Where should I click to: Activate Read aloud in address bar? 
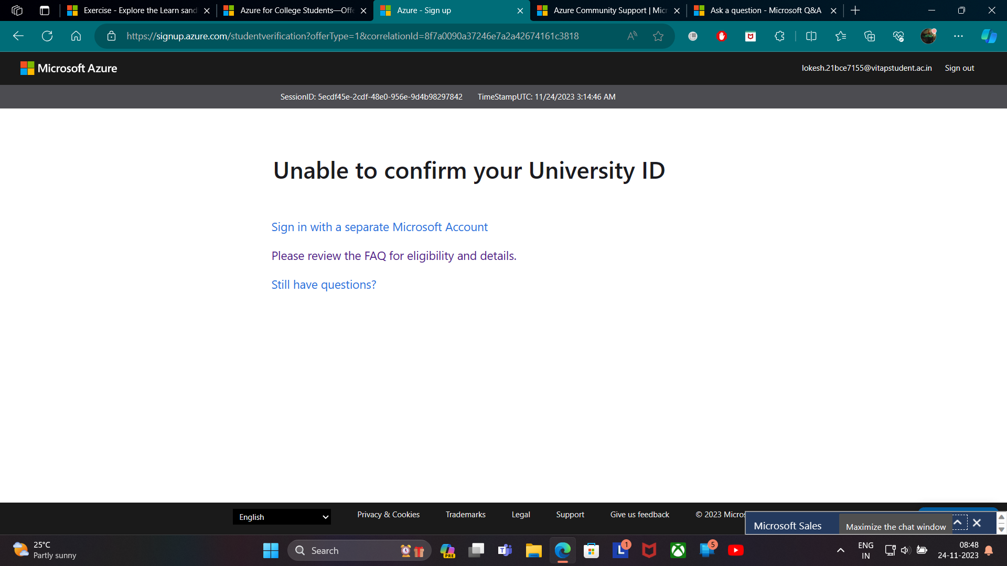coord(632,36)
